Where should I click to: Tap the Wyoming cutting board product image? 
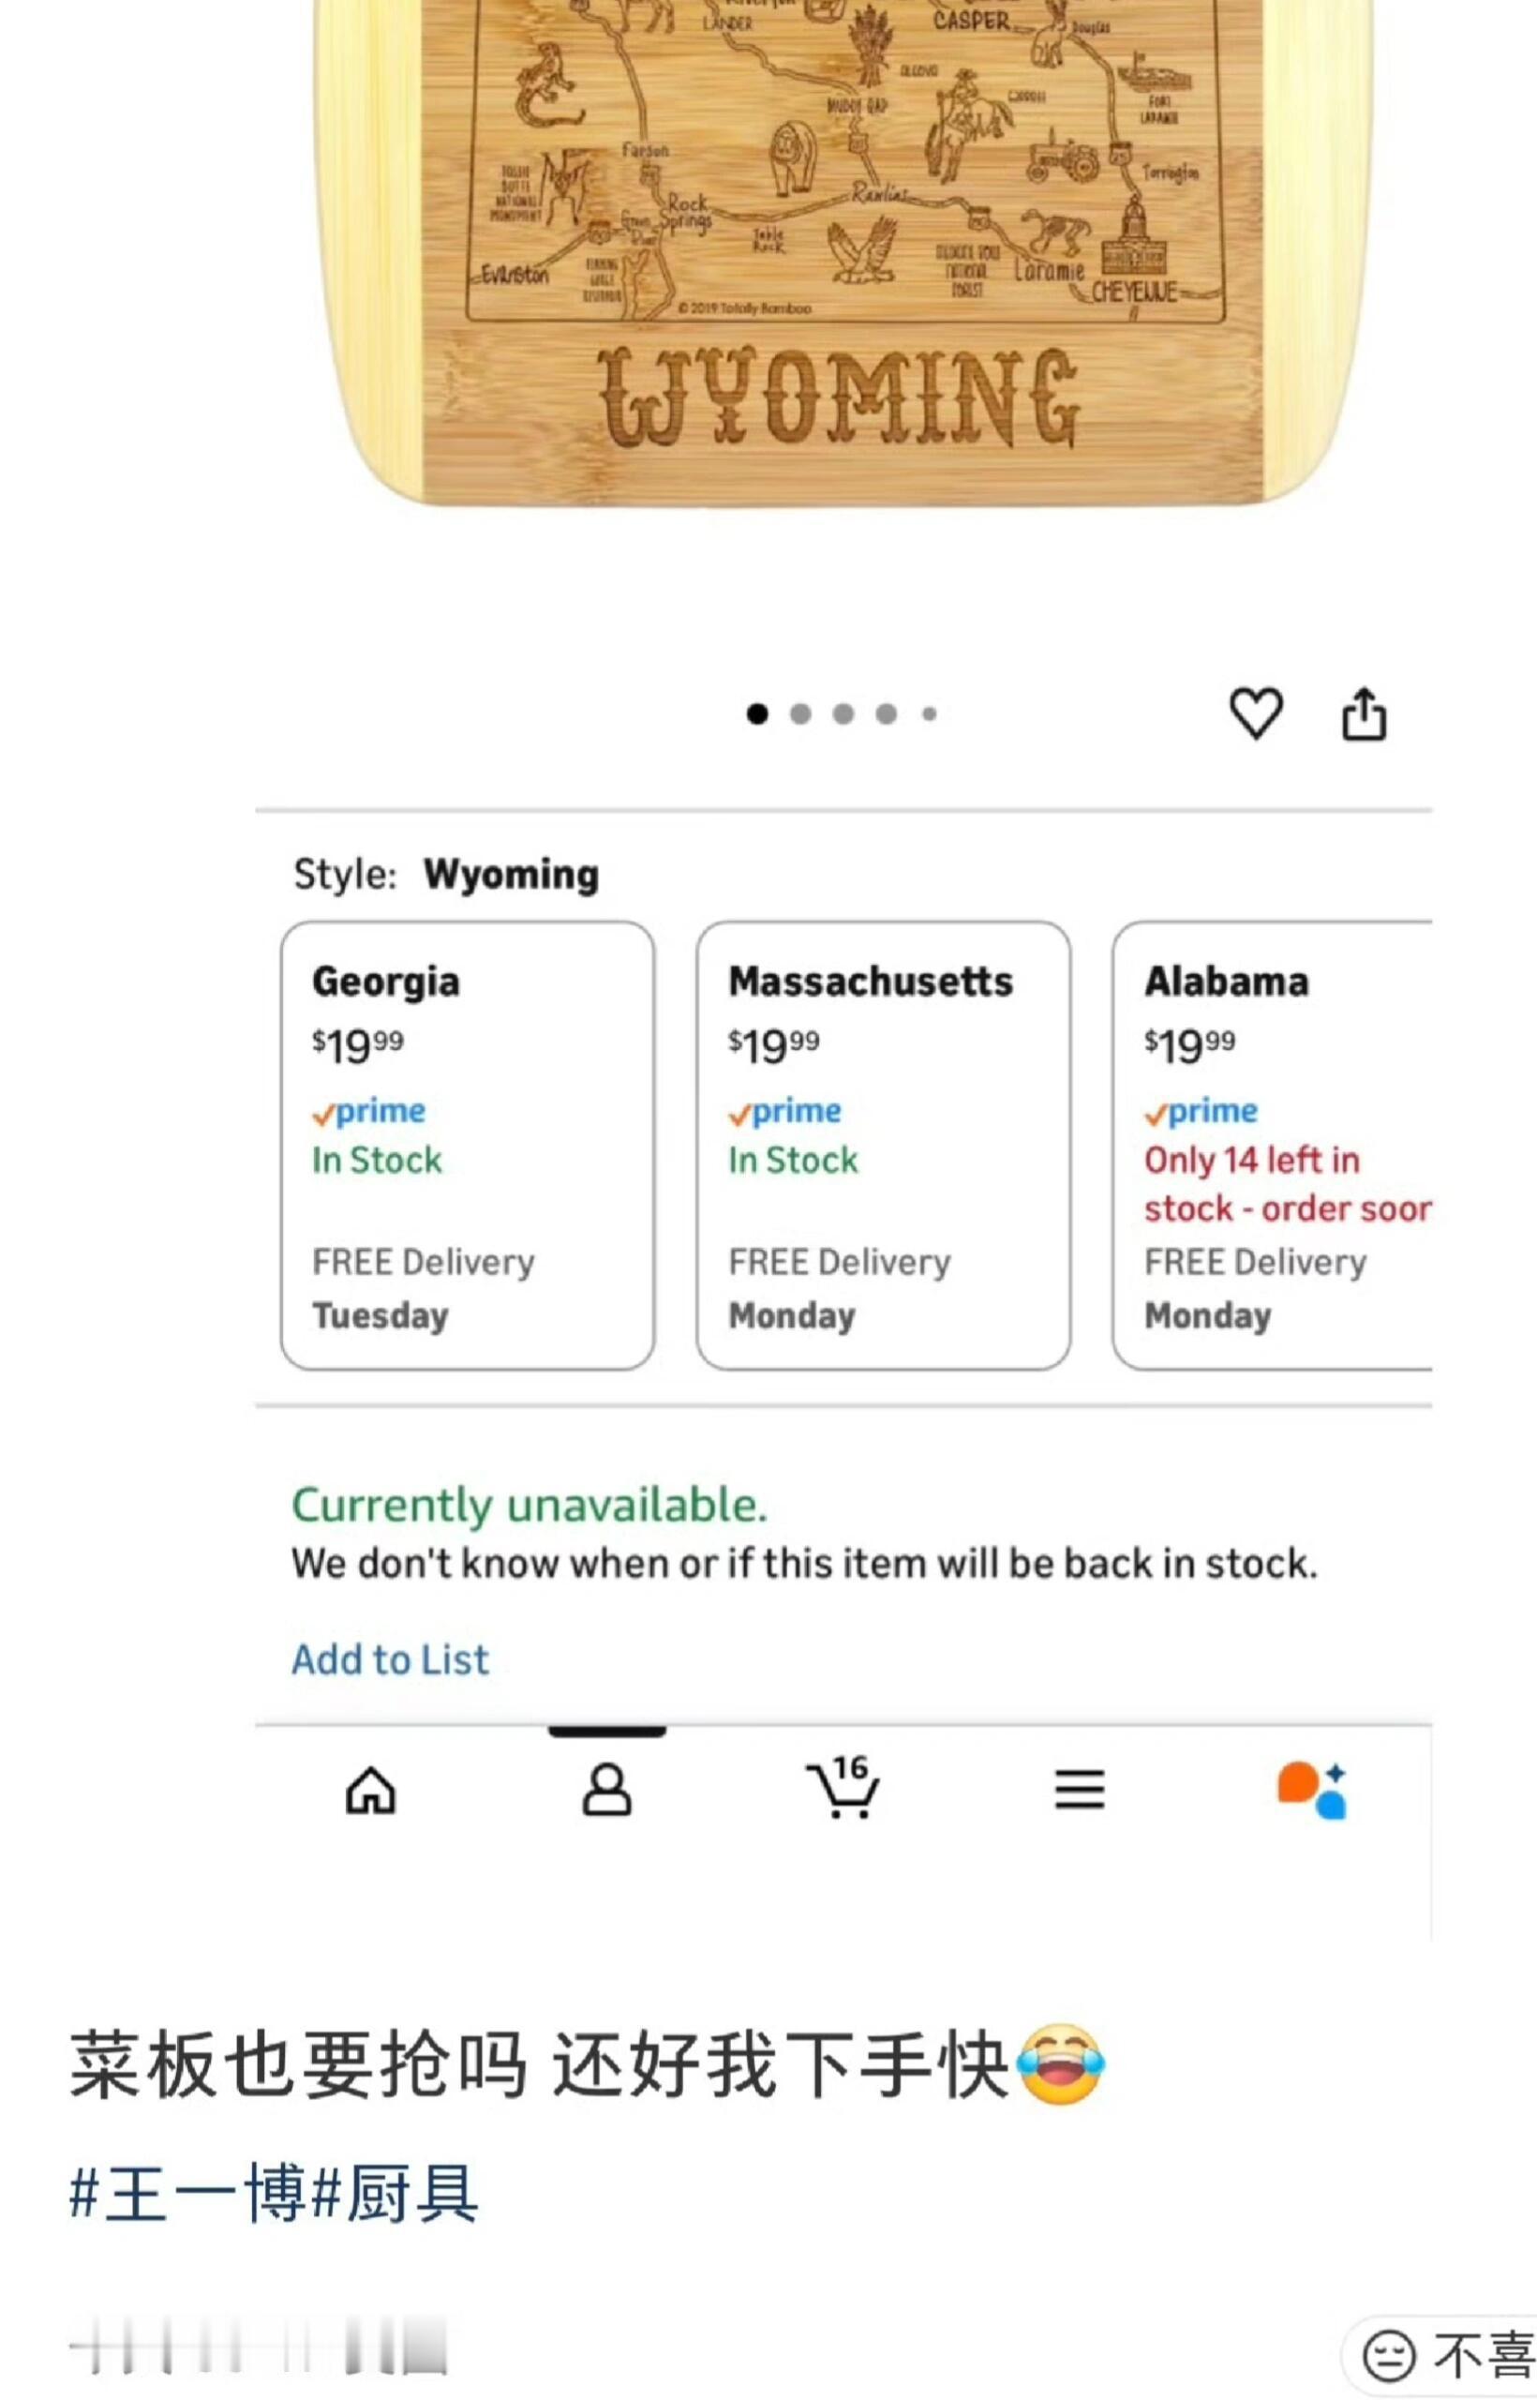pyautogui.click(x=843, y=249)
